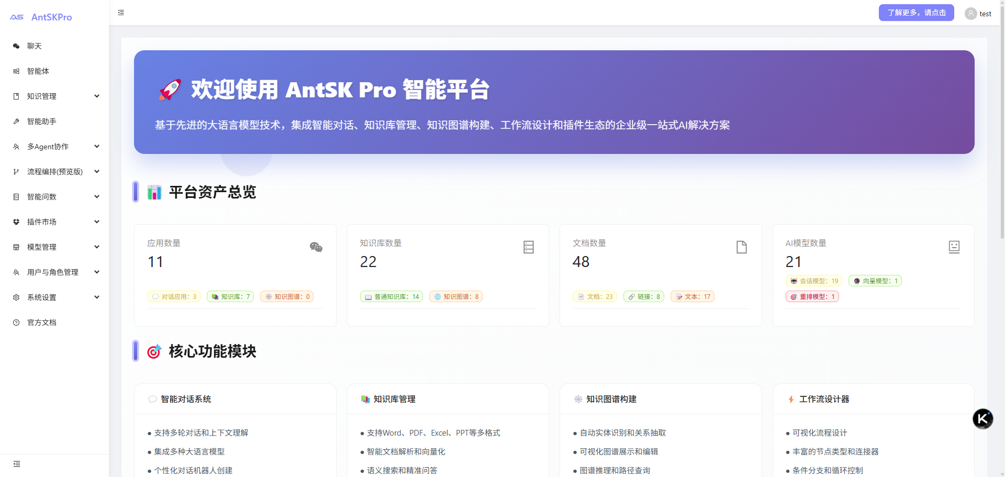Image resolution: width=1005 pixels, height=477 pixels.
Task: Click the 智能助手 tool icon
Action: 16,121
